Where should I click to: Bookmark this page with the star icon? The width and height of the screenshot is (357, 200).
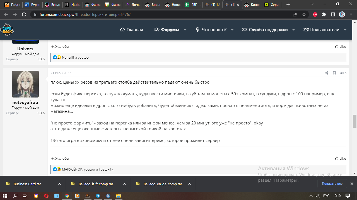(304, 14)
